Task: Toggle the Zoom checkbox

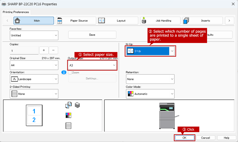Action: coord(70,72)
